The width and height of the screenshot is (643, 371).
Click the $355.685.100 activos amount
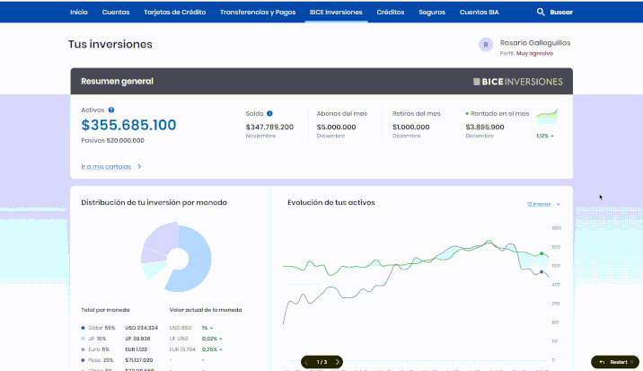click(x=128, y=125)
